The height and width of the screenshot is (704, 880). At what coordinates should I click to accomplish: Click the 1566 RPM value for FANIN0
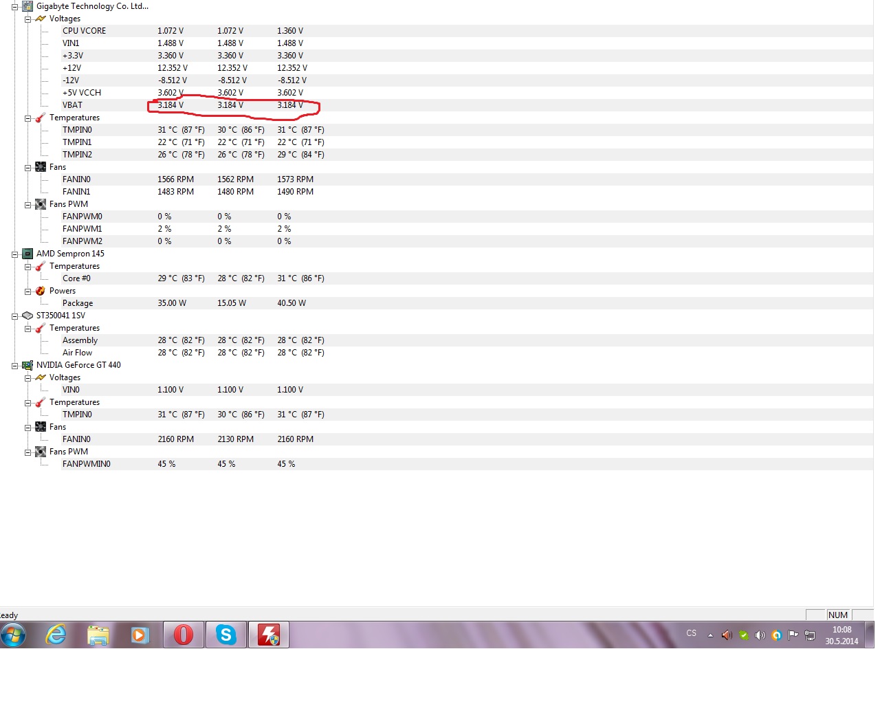tap(176, 179)
